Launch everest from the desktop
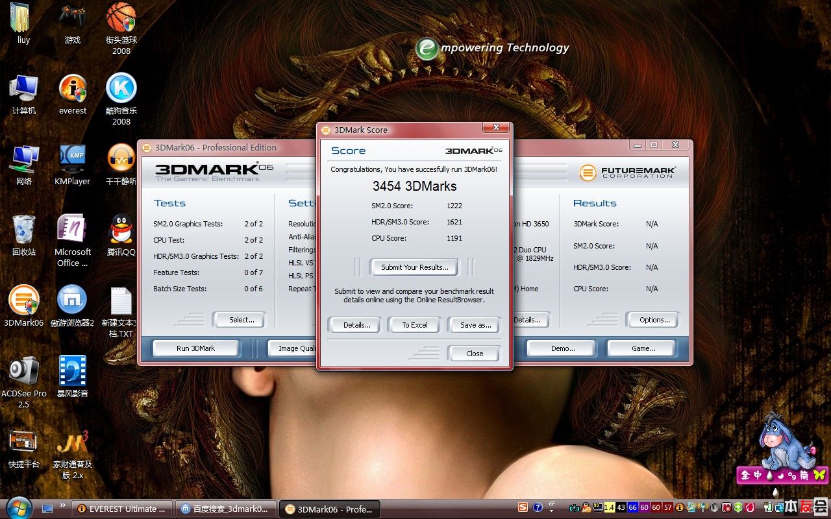The width and height of the screenshot is (831, 519). (x=73, y=94)
